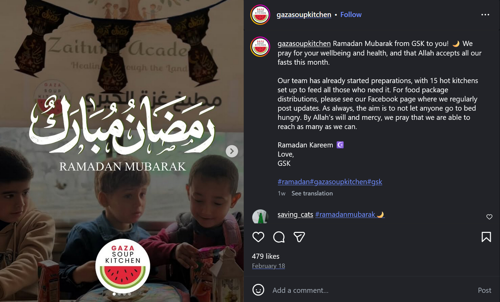Open the #ramadan hashtag link
This screenshot has width=500, height=302.
point(294,182)
